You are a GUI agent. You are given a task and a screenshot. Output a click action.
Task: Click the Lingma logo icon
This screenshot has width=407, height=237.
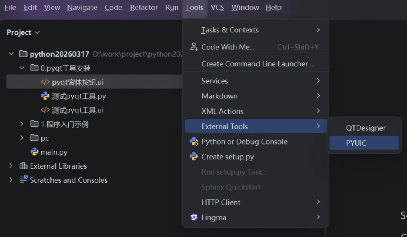(x=194, y=217)
